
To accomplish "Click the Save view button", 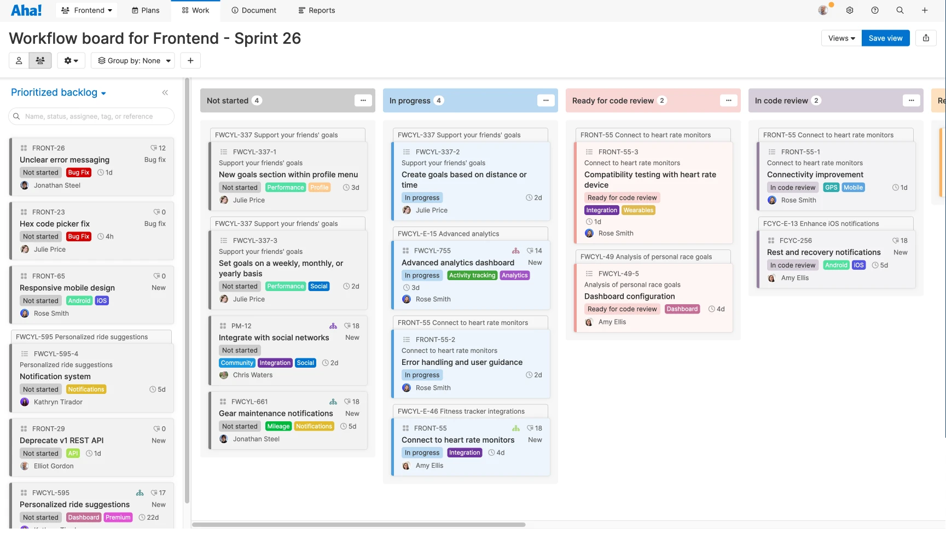I will pyautogui.click(x=885, y=38).
